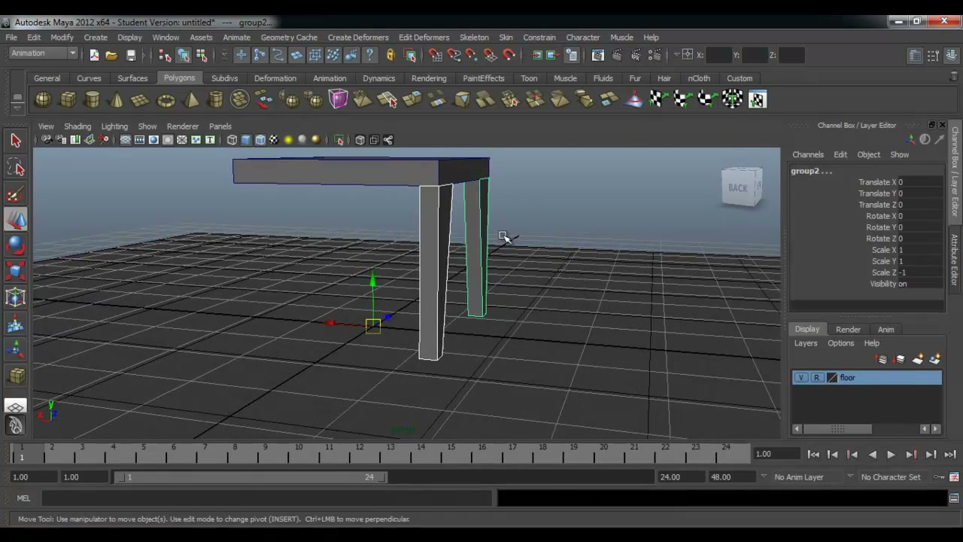The image size is (963, 542).
Task: Open the Renderer viewport menu
Action: (x=183, y=126)
